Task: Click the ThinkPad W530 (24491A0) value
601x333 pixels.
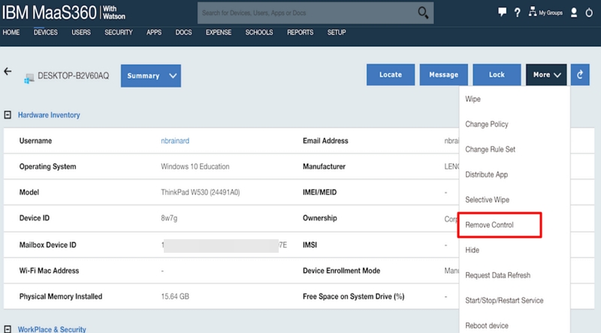Action: click(200, 192)
